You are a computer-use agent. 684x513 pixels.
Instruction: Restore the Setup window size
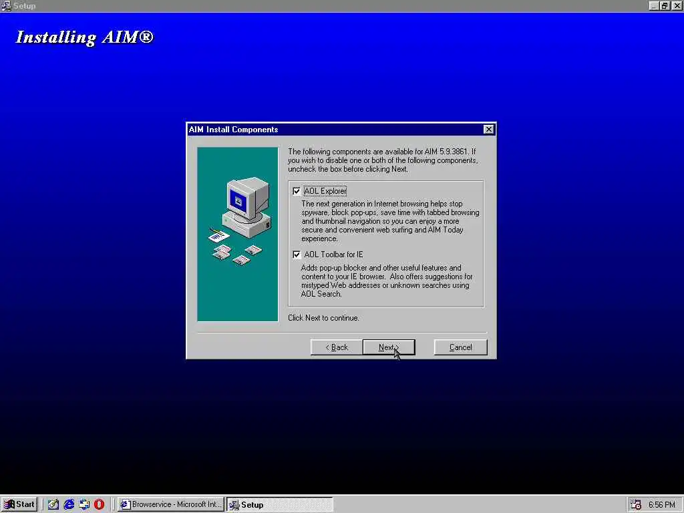[664, 5]
